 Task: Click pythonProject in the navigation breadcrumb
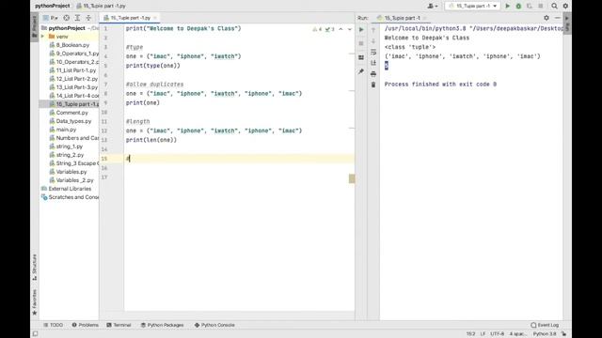(53, 6)
